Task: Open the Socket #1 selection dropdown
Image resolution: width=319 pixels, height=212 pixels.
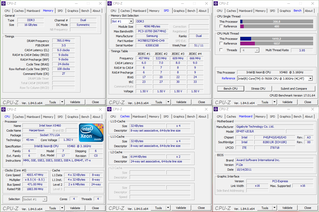Action: click(45, 199)
